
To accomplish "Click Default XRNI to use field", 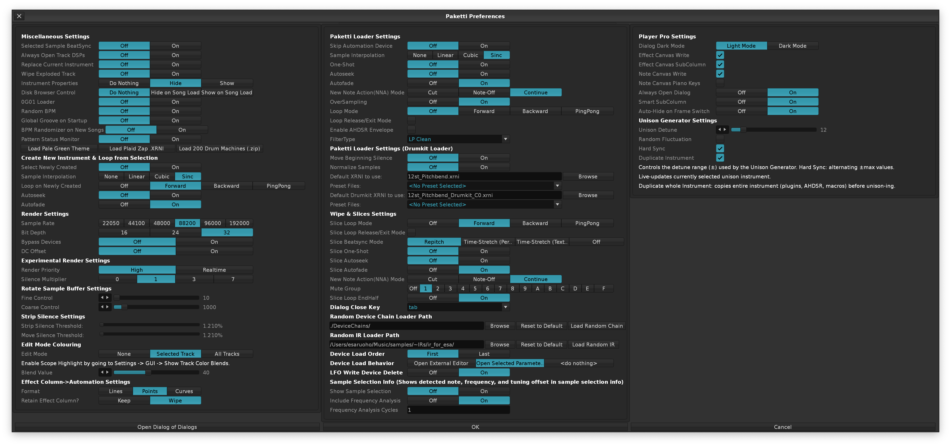I will coord(484,176).
